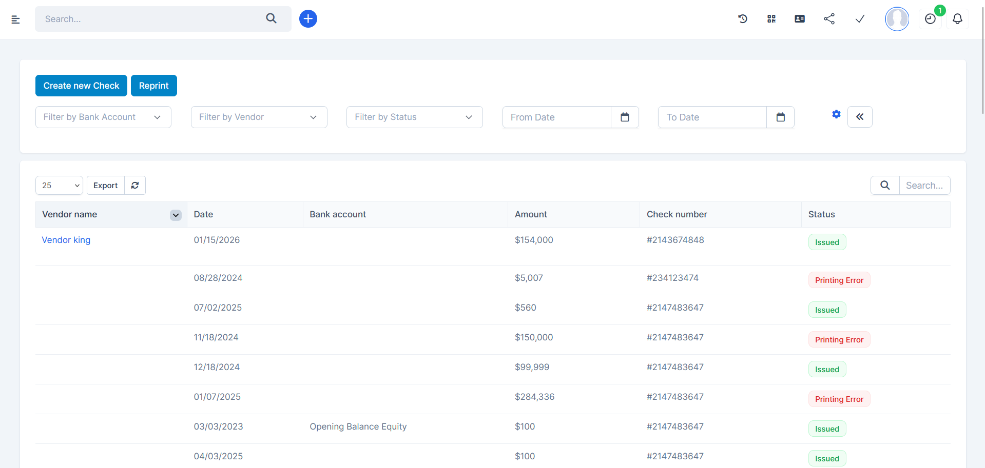This screenshot has height=468, width=985.
Task: Click Issued badge for check #2143674848
Action: (x=827, y=242)
